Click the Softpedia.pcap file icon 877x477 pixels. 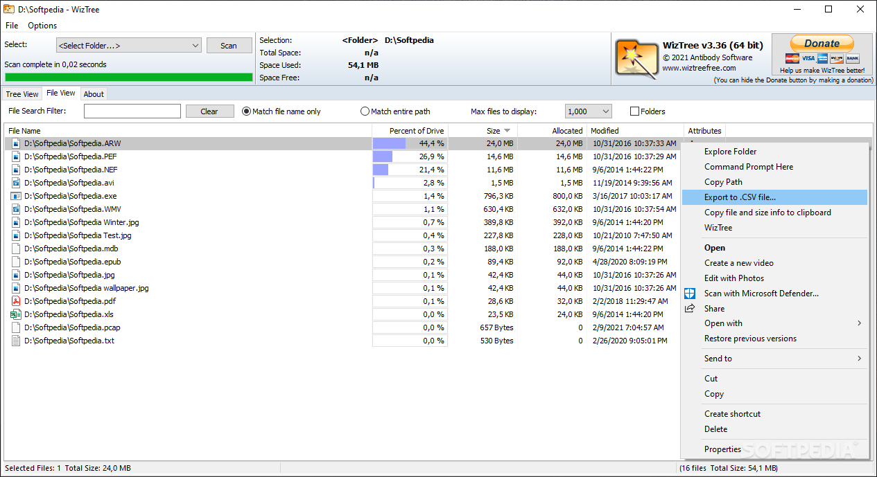pos(16,328)
